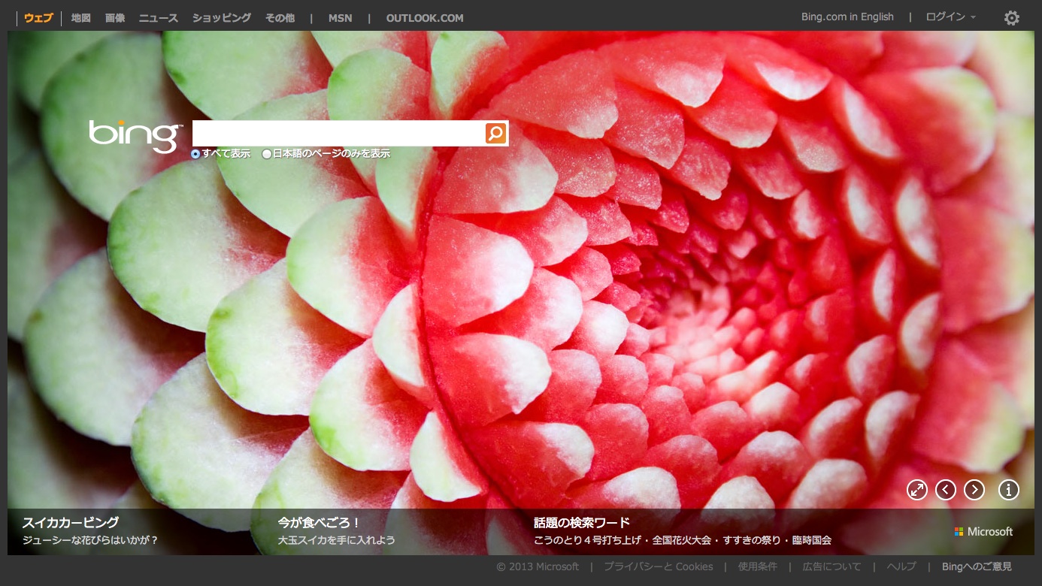Select the すべて表示 radio button

195,154
